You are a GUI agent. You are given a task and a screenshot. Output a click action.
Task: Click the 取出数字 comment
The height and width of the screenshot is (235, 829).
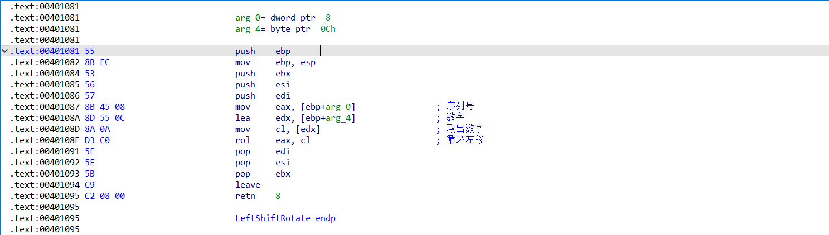point(465,129)
